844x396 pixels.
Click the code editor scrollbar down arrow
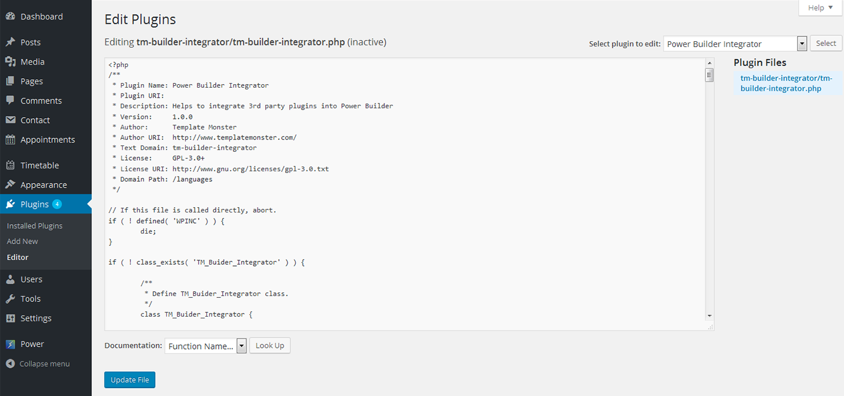click(709, 316)
